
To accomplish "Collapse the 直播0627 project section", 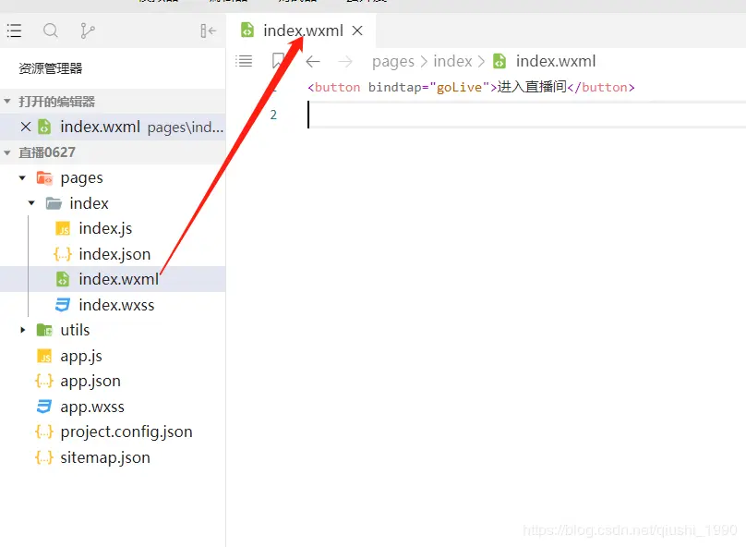I will (7, 152).
